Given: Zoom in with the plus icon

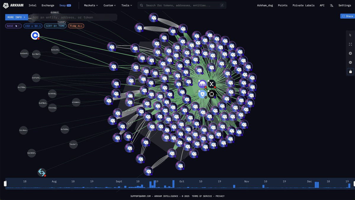Looking at the screenshot, I should 350,53.
